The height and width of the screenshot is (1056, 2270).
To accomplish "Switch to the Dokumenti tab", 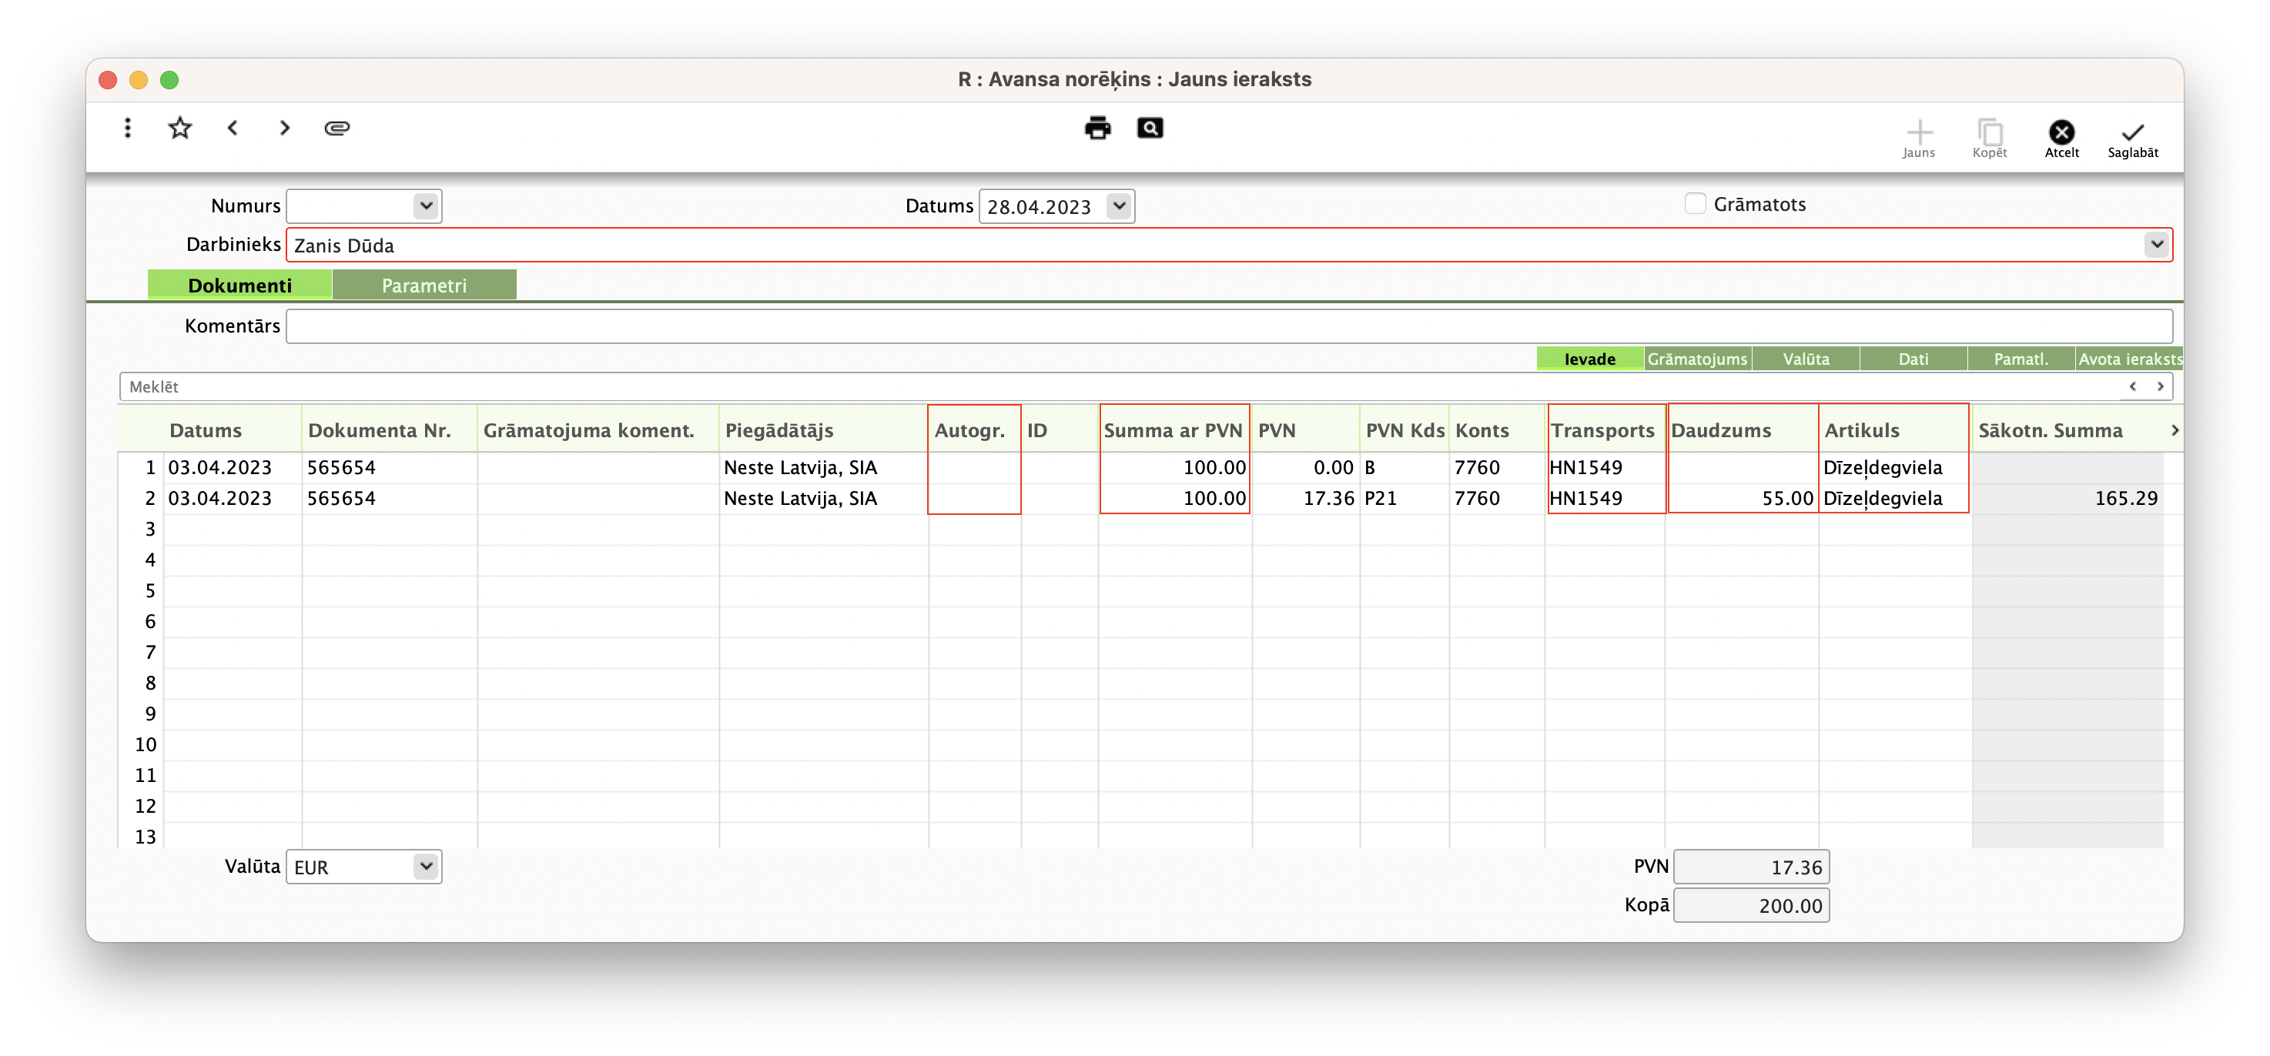I will click(x=239, y=286).
